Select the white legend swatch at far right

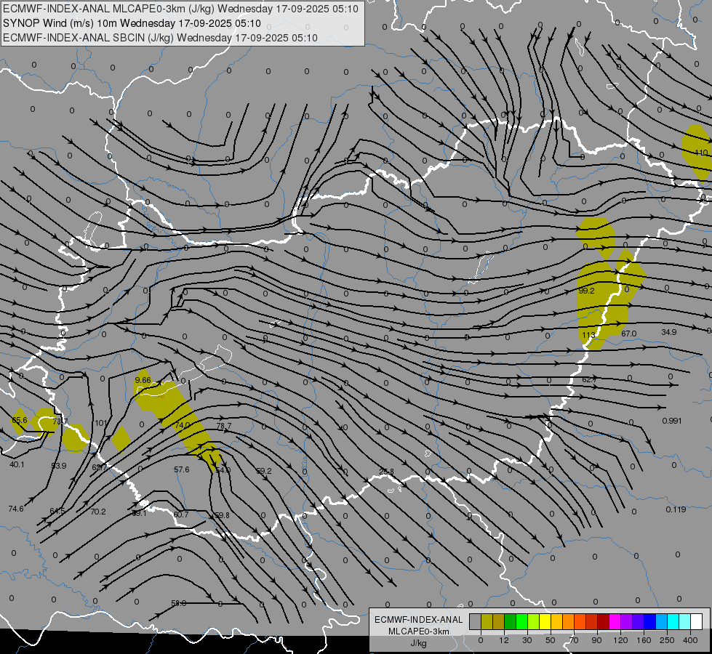697,621
